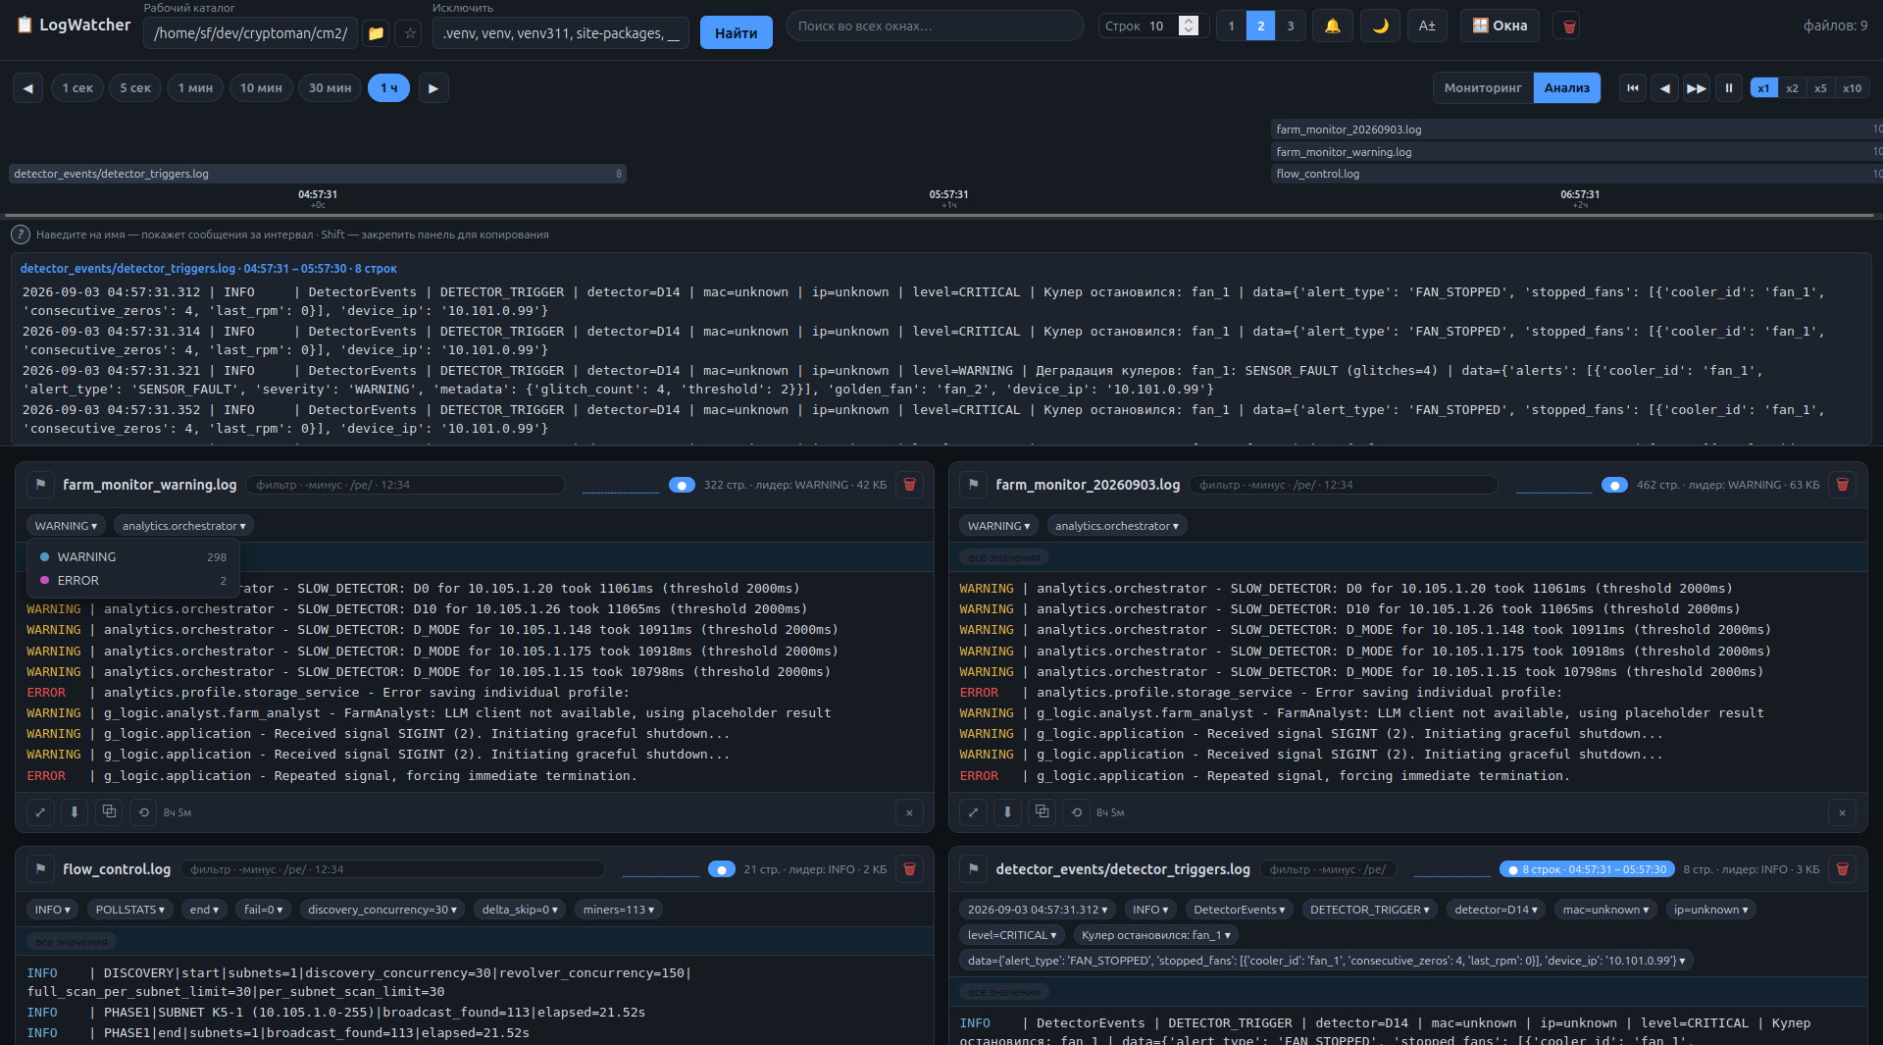The height and width of the screenshot is (1045, 1883).
Task: Click the font size A± button
Action: [x=1427, y=26]
